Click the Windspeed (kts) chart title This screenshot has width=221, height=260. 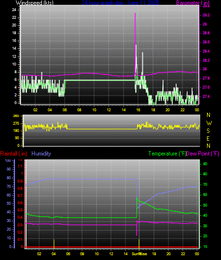tap(35, 3)
